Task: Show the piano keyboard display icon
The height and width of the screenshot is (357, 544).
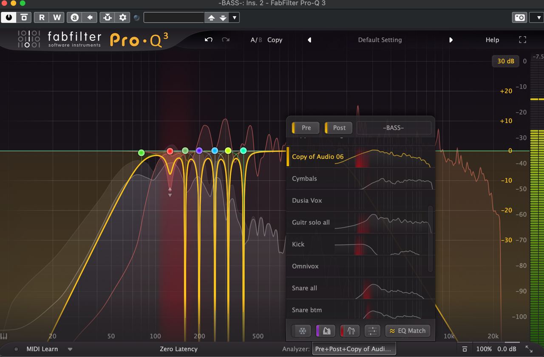Action: click(4, 336)
